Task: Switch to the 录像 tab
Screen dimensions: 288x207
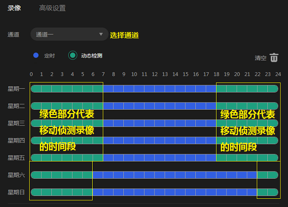Action: point(14,8)
